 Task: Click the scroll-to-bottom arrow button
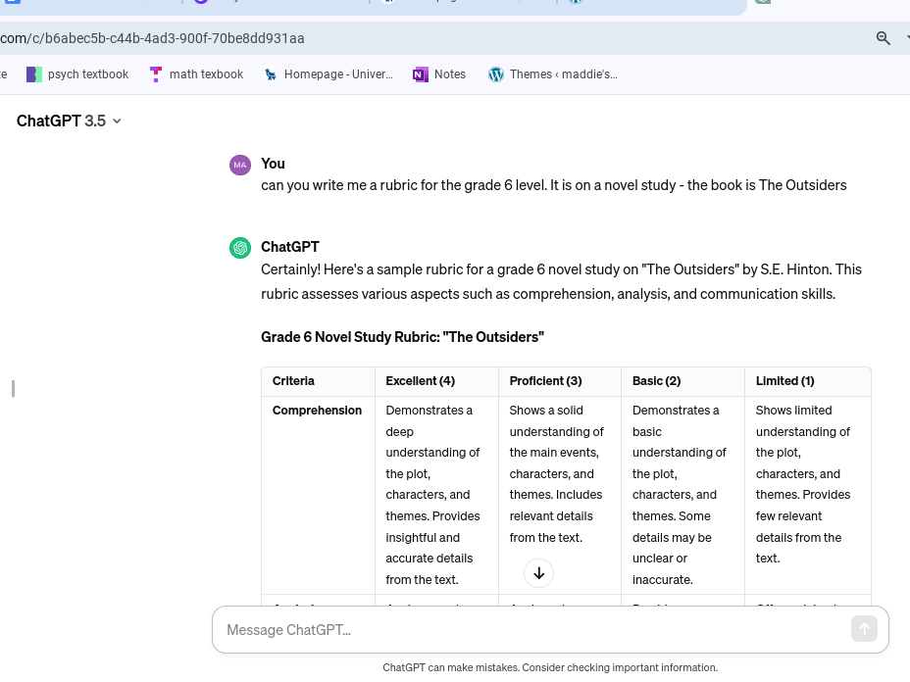[538, 573]
